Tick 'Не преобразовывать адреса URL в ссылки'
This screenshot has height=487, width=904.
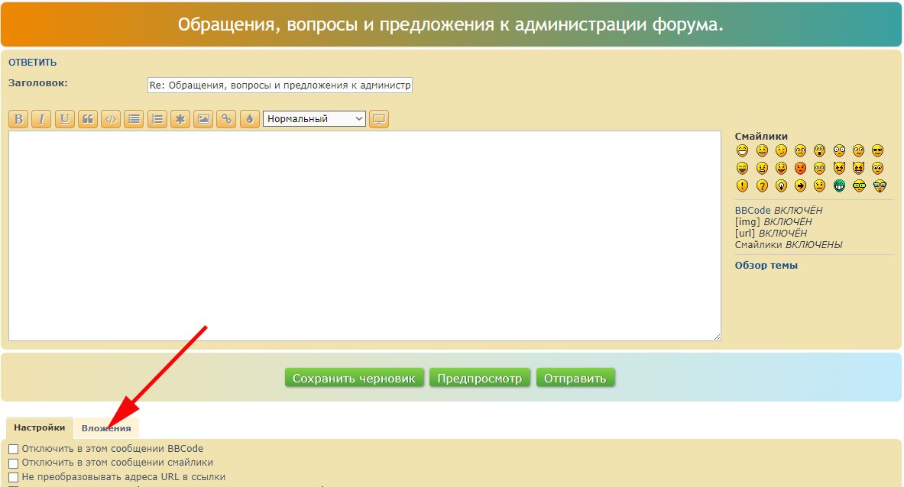pyautogui.click(x=13, y=477)
